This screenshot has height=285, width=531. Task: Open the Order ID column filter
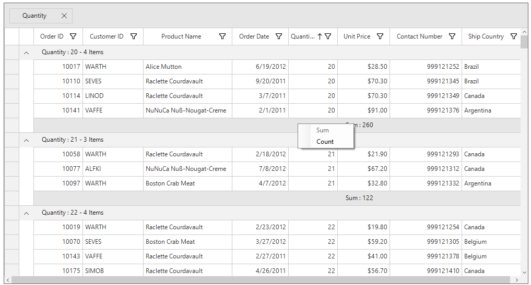73,36
